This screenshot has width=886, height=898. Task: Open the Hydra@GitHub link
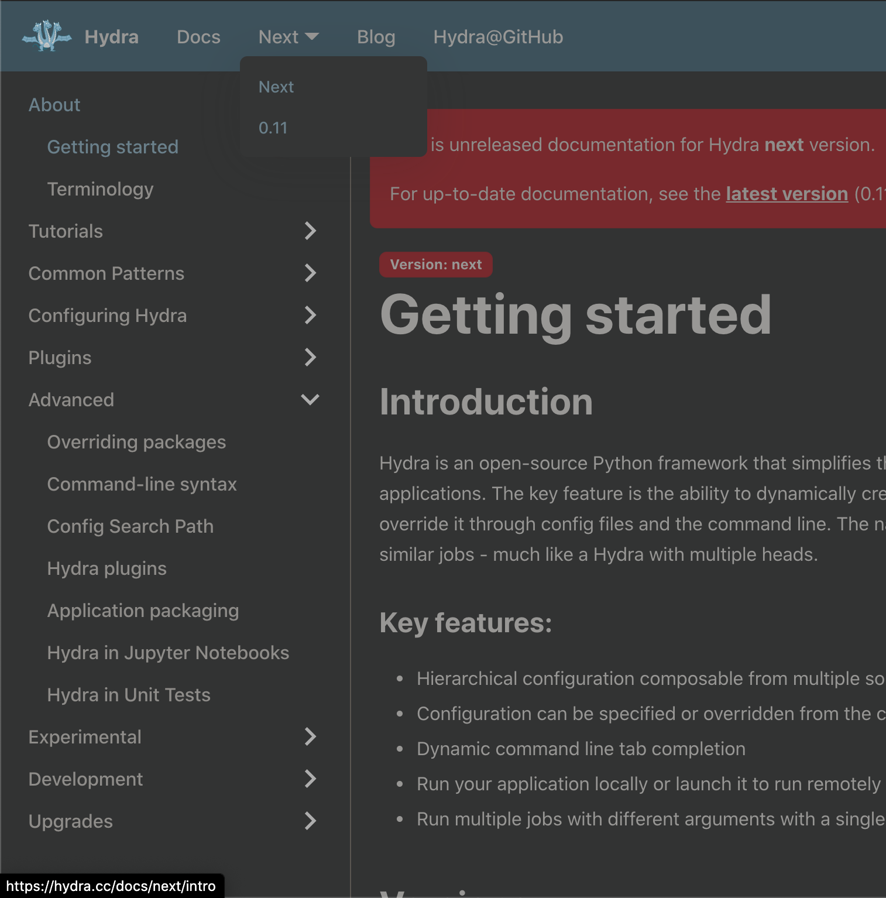(x=498, y=37)
